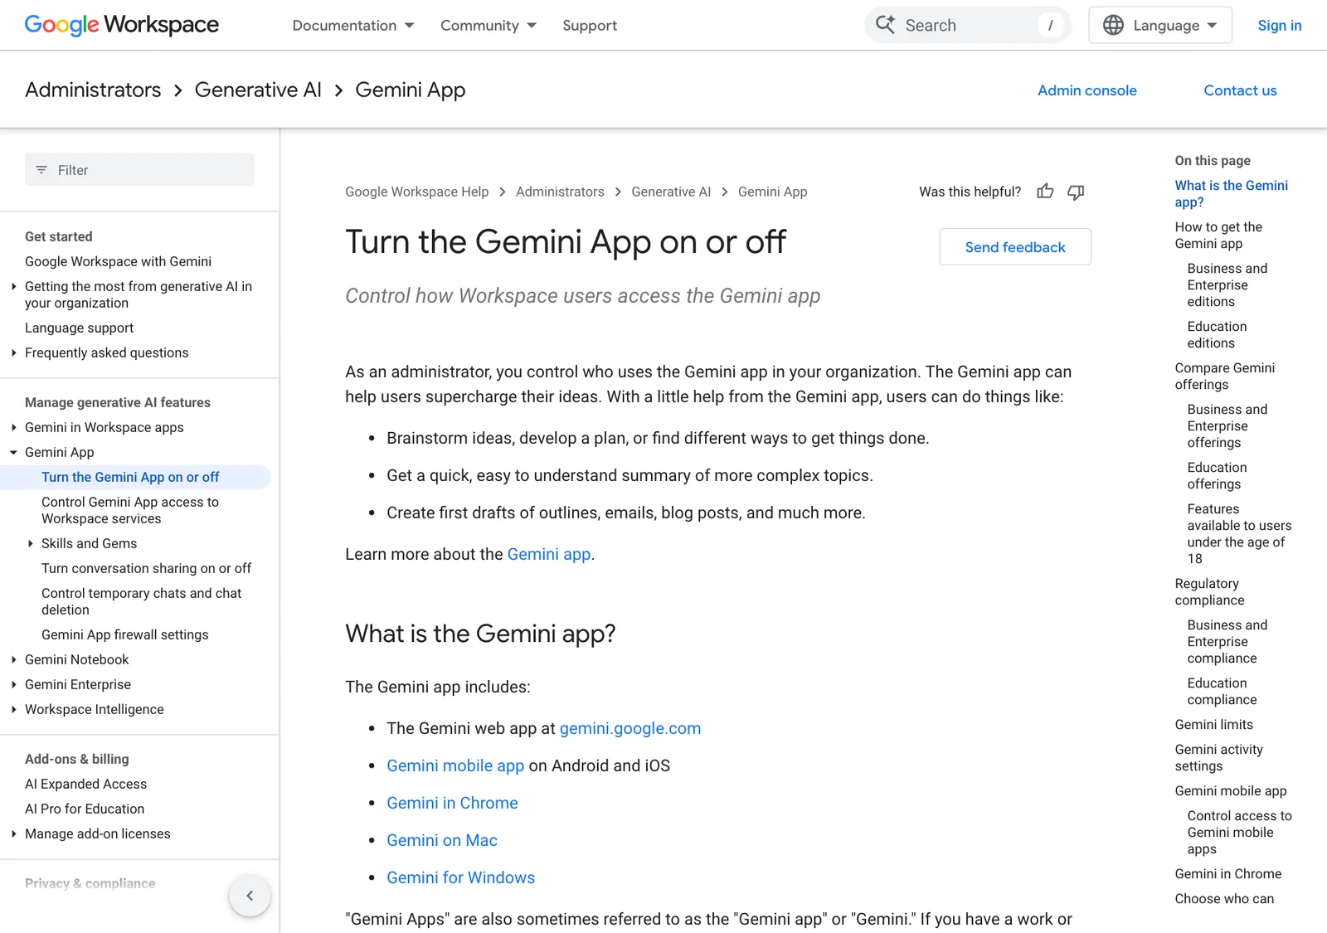Viewport: 1327px width, 933px height.
Task: Click the Sign in link
Action: pyautogui.click(x=1279, y=25)
